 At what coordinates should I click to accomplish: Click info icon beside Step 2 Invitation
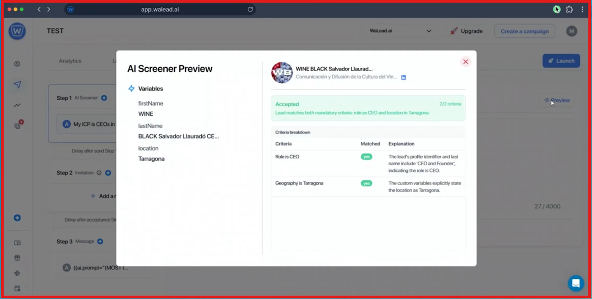click(99, 173)
